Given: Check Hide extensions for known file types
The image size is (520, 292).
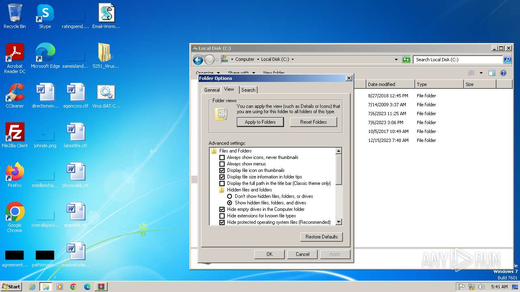Looking at the screenshot, I should [222, 216].
